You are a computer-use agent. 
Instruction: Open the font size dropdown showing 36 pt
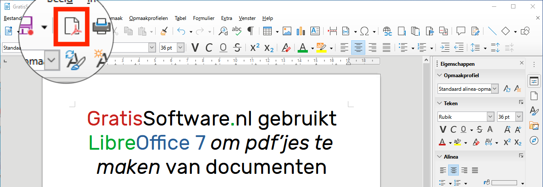coord(180,47)
